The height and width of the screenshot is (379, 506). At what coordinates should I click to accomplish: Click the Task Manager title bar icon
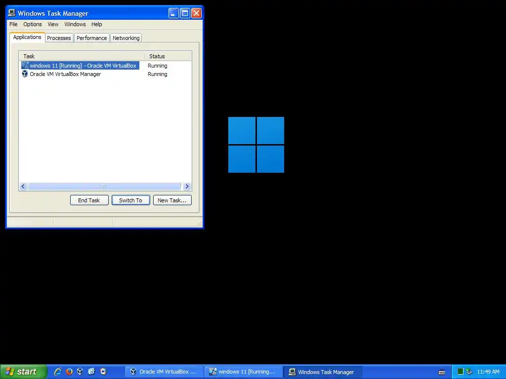pyautogui.click(x=12, y=13)
